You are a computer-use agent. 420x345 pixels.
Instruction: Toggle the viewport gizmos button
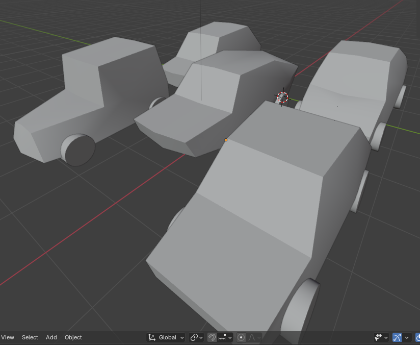(397, 337)
